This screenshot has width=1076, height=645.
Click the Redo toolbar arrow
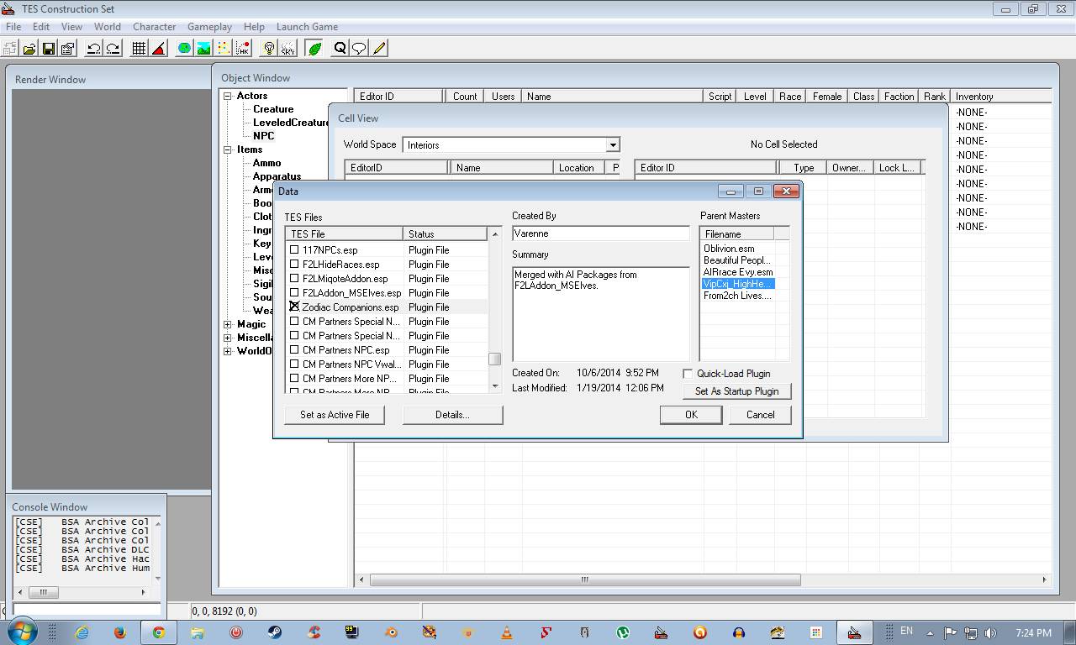point(113,49)
